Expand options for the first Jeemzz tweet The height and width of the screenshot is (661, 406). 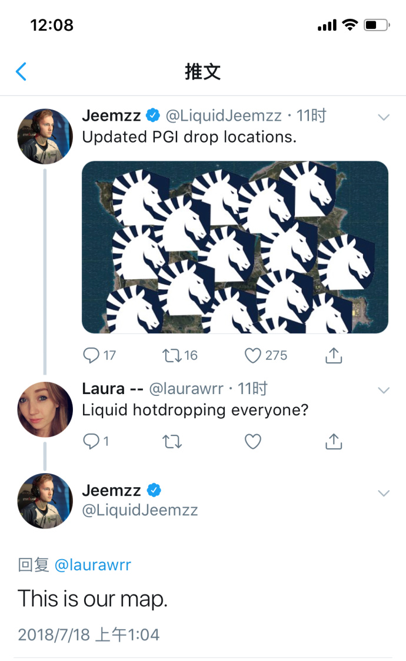point(384,117)
